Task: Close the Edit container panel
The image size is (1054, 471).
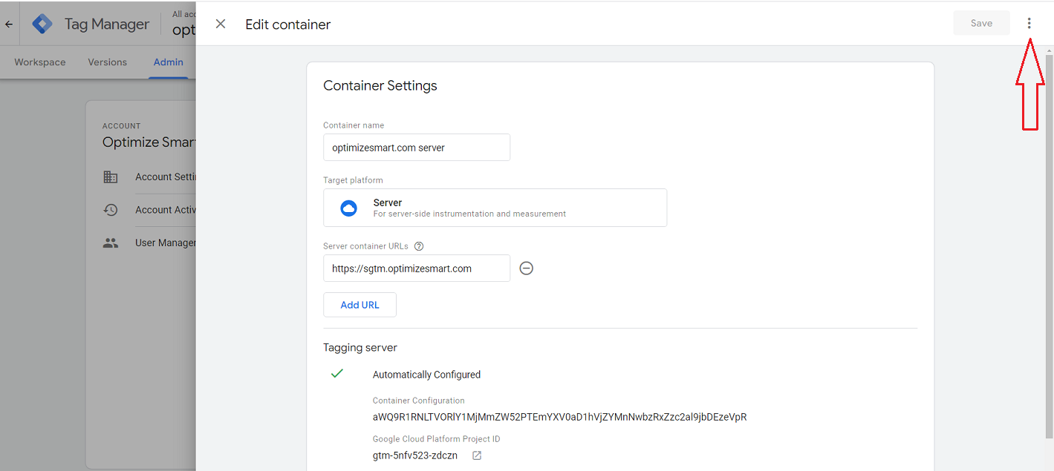Action: coord(221,24)
